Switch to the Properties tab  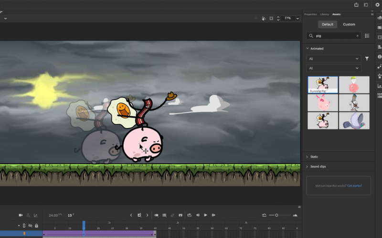point(310,14)
